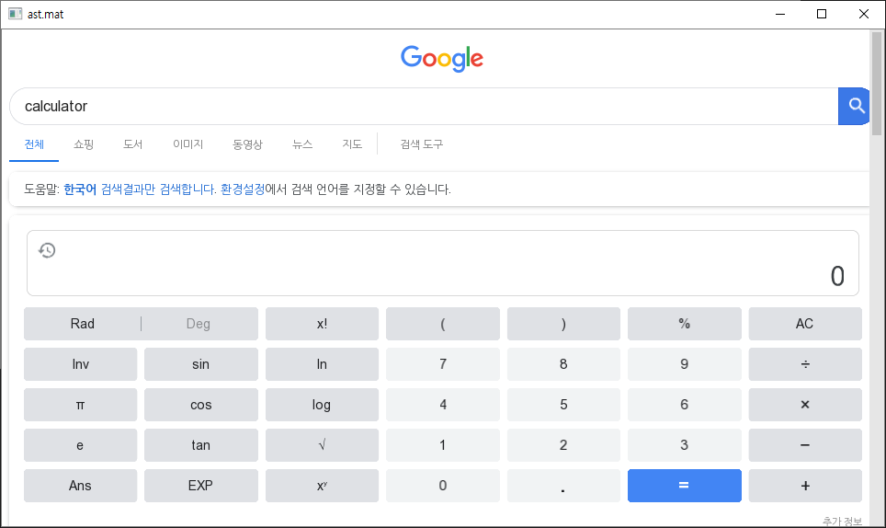This screenshot has height=528, width=886.
Task: Click the plus + key
Action: pos(805,486)
